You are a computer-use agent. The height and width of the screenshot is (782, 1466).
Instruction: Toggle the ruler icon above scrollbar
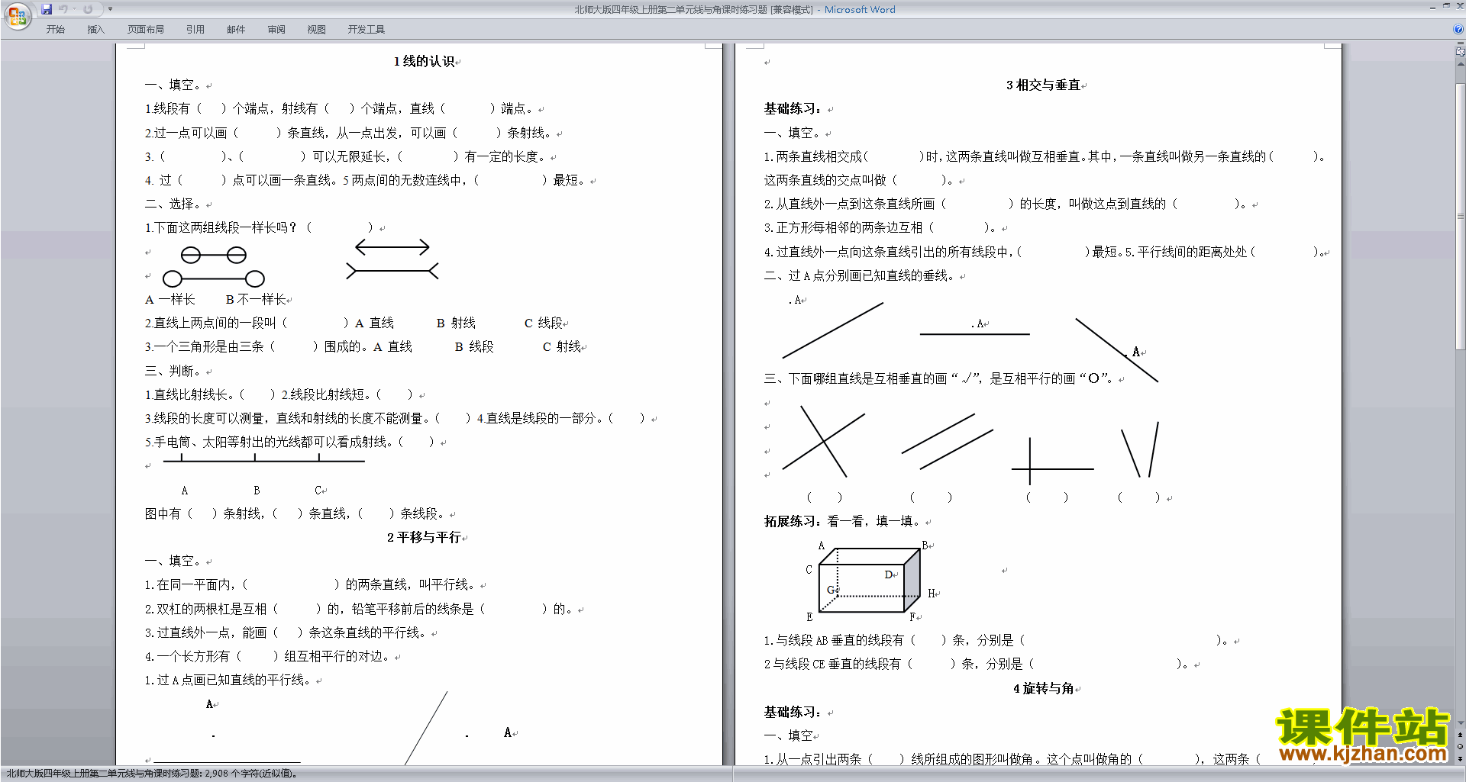click(1461, 51)
